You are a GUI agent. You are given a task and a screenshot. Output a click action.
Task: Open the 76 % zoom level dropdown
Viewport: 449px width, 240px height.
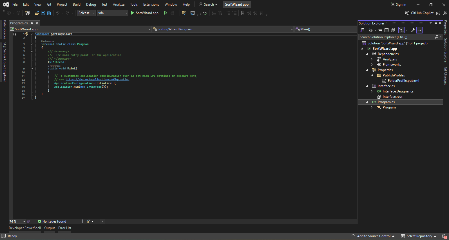coord(17,221)
